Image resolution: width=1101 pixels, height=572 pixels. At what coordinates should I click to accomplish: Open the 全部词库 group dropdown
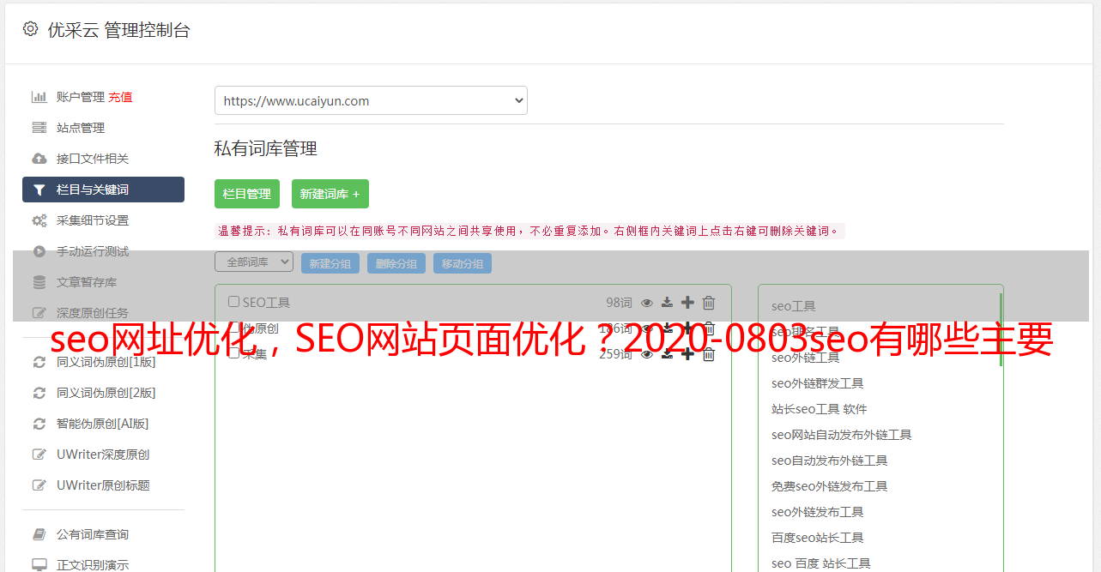(254, 262)
